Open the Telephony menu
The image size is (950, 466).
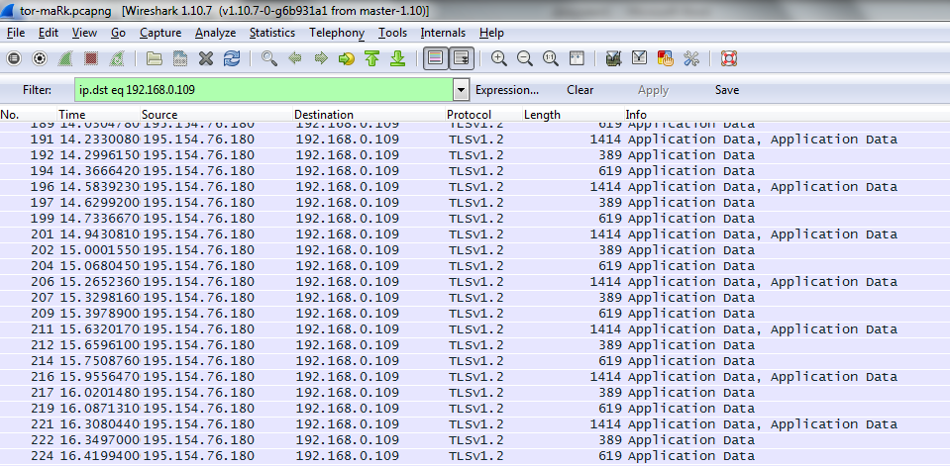pyautogui.click(x=337, y=33)
